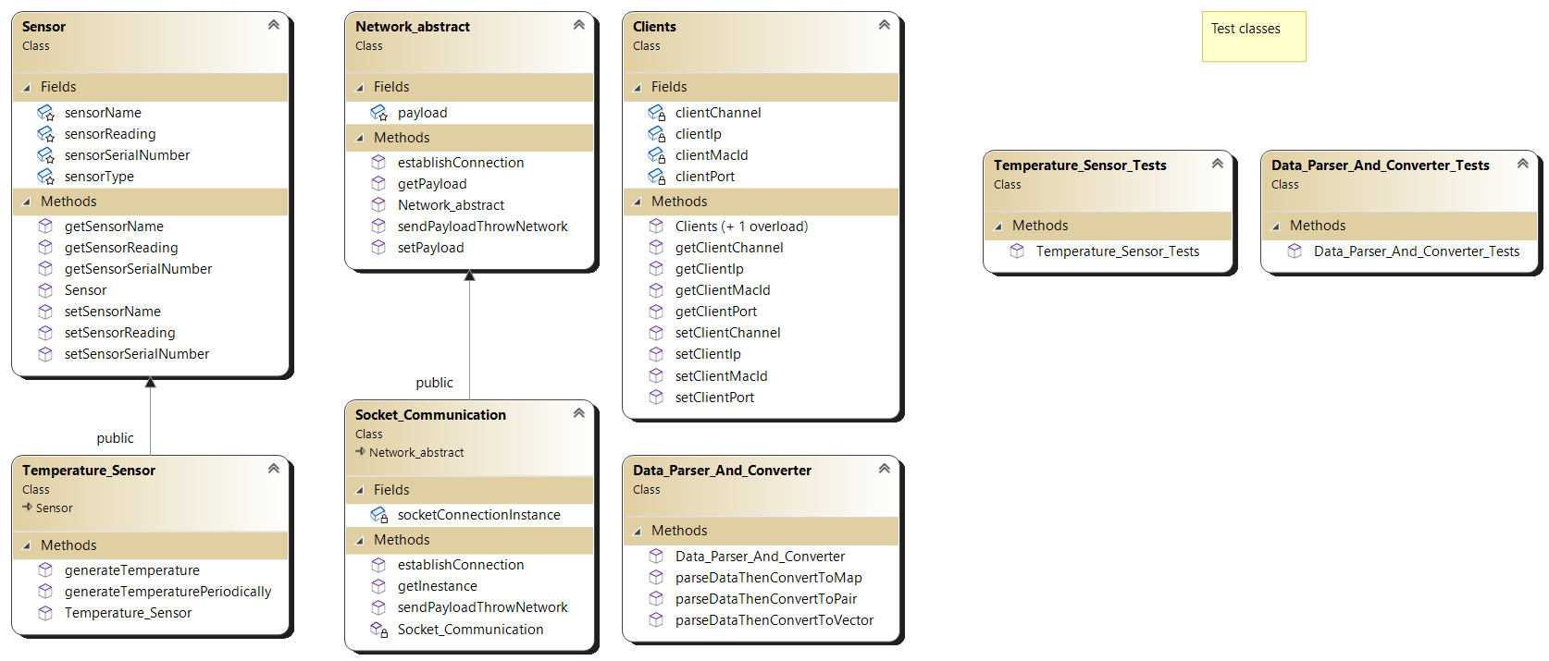This screenshot has width=1549, height=661.
Task: Select the getClientChannel method
Action: [729, 248]
